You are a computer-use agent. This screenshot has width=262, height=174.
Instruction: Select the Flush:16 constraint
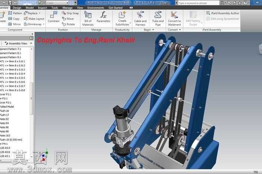coord(4,111)
